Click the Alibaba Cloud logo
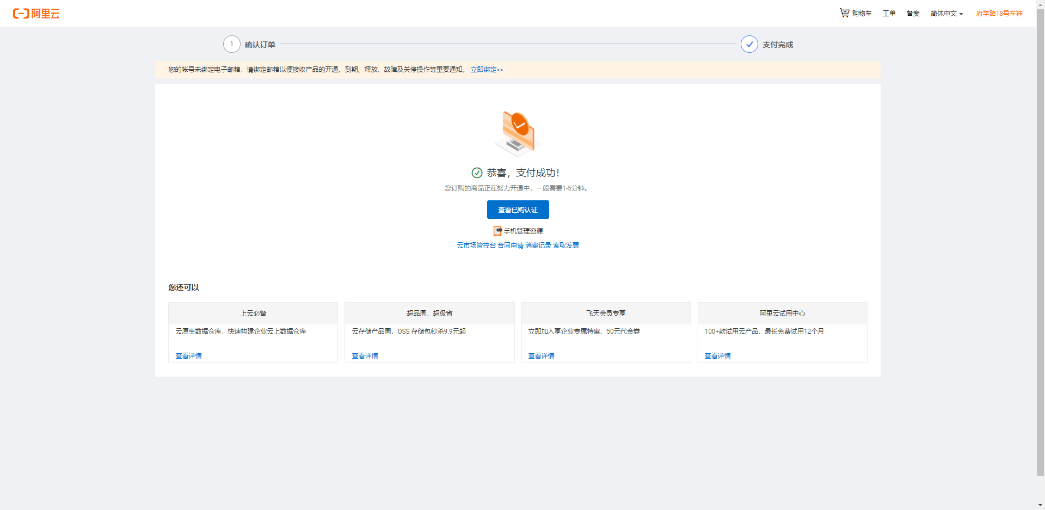This screenshot has height=510, width=1045. [x=36, y=13]
